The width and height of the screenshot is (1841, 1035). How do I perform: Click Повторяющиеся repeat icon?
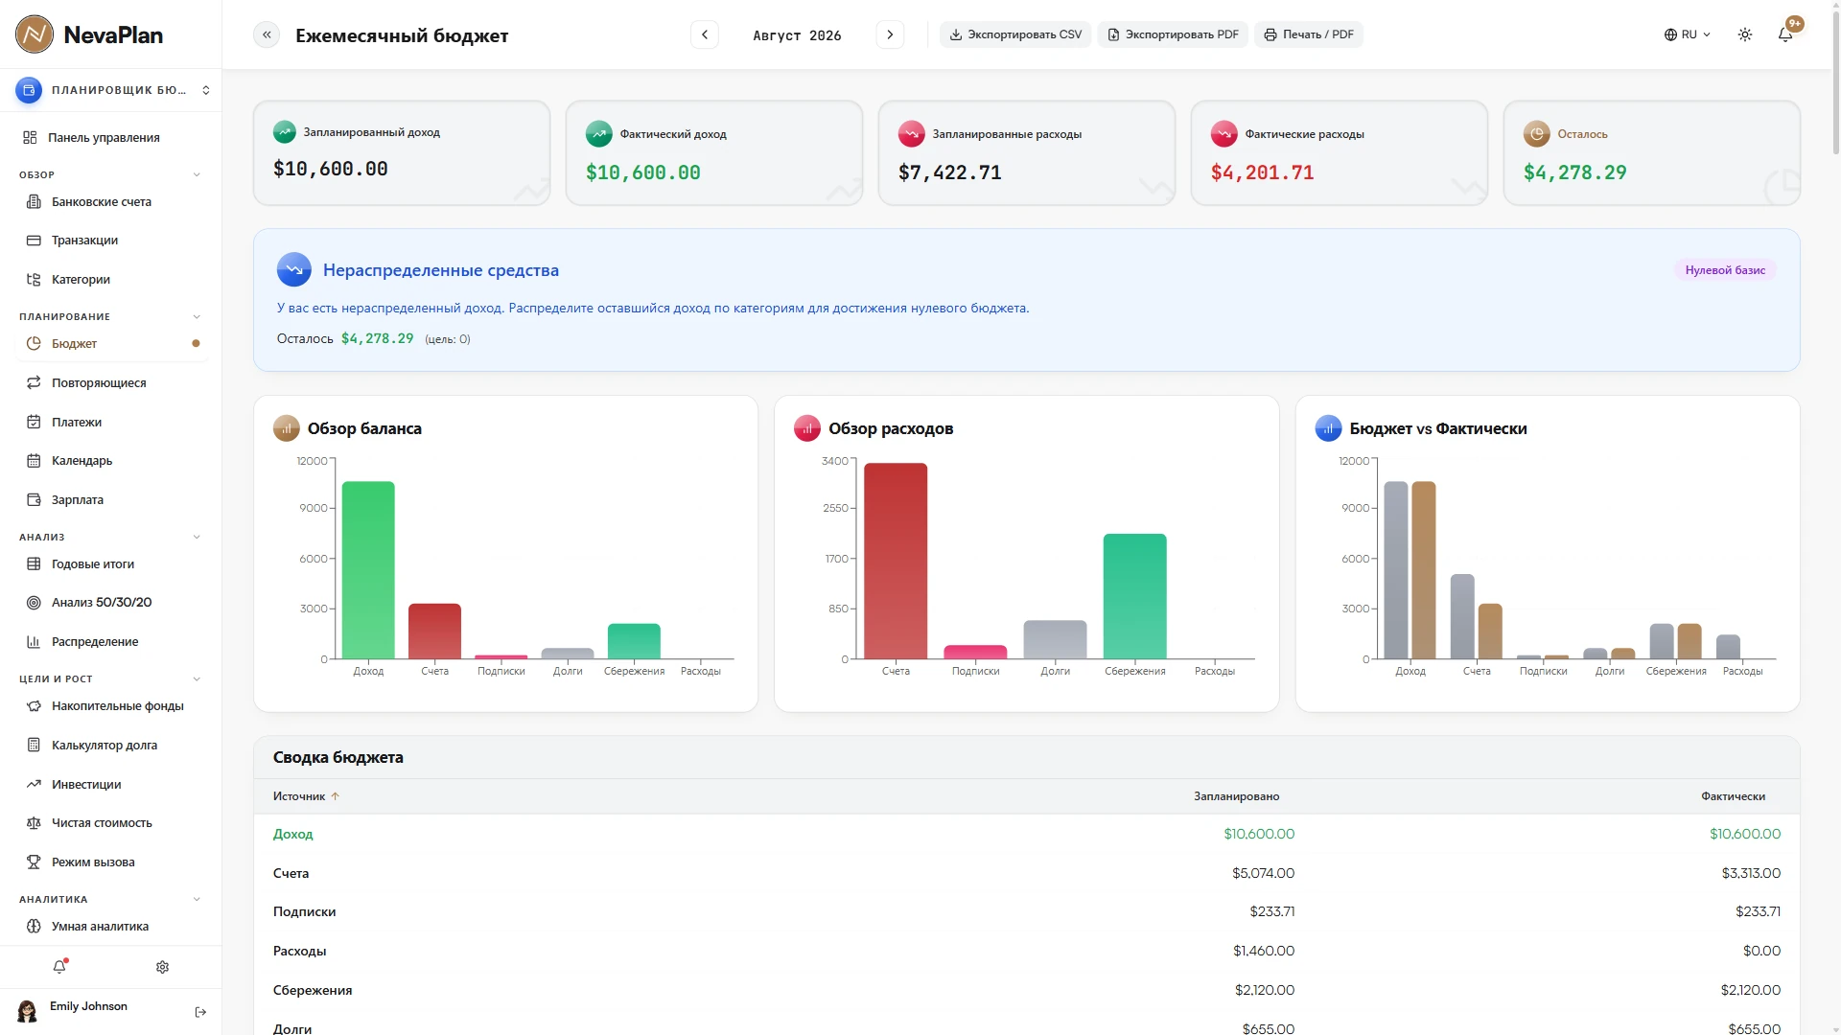(x=34, y=382)
